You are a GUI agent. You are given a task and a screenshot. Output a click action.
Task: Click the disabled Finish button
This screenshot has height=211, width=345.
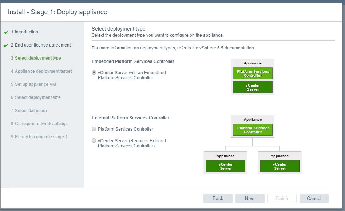(x=282, y=199)
